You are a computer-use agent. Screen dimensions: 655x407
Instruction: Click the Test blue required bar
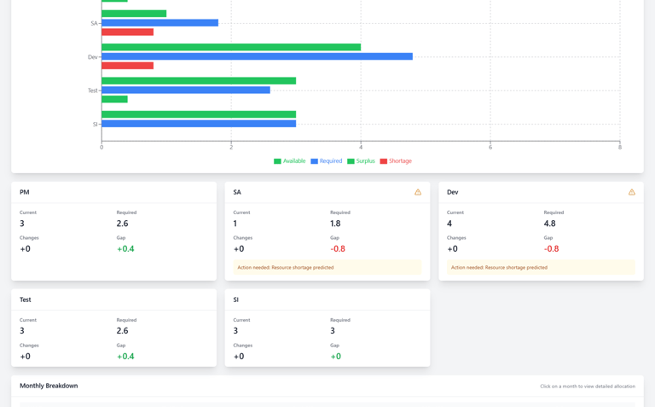(186, 90)
